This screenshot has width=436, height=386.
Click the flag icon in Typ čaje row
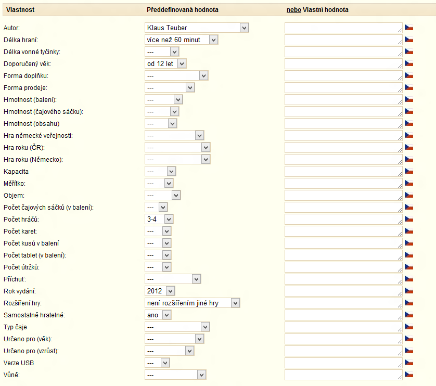(409, 327)
